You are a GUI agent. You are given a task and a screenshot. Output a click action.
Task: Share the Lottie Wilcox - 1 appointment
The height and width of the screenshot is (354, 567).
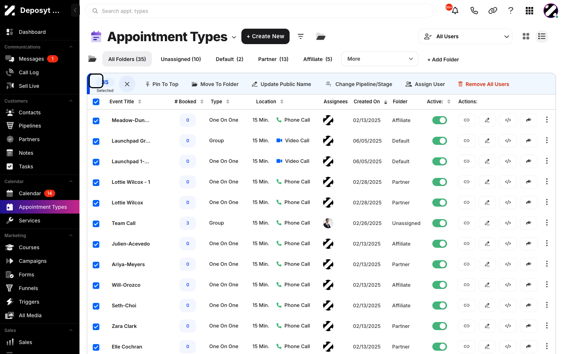tap(529, 182)
